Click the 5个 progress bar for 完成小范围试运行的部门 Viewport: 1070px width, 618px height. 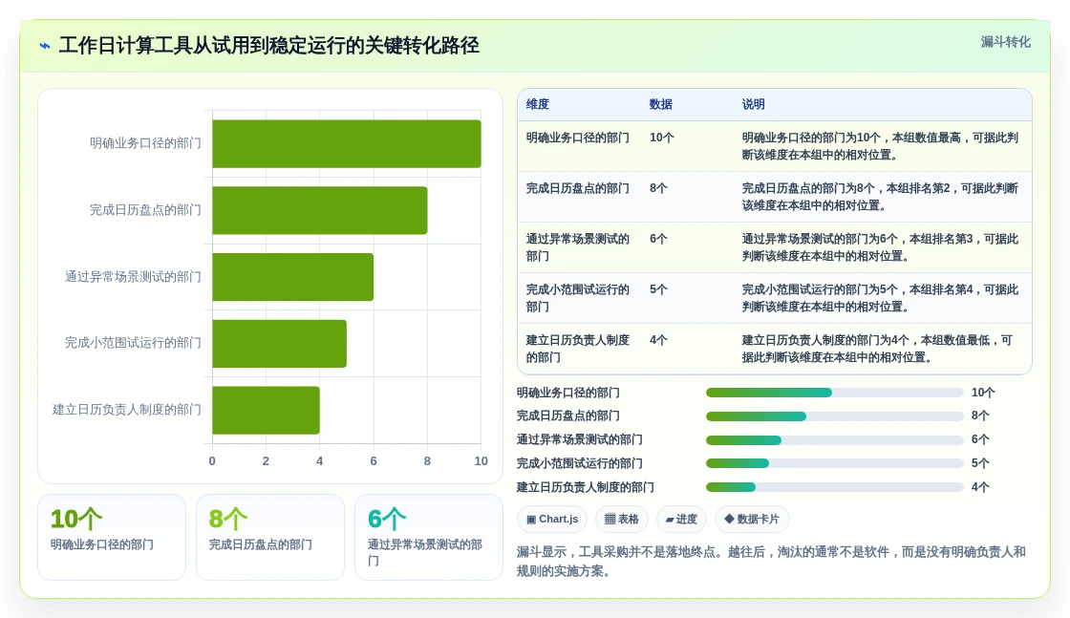point(835,464)
